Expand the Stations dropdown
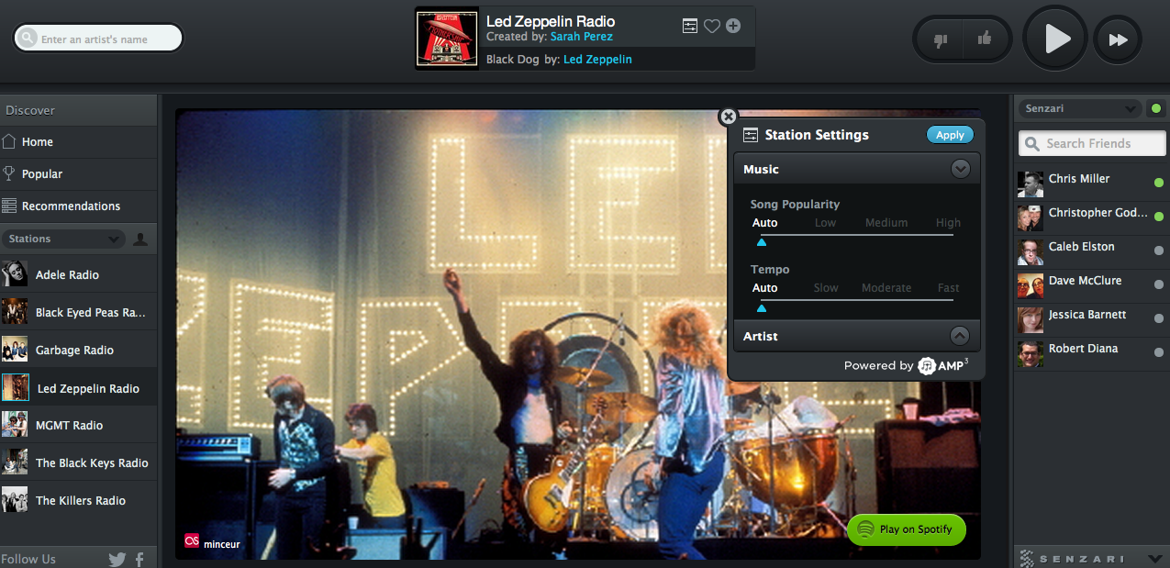Screen dimensions: 1170x568 [x=62, y=239]
